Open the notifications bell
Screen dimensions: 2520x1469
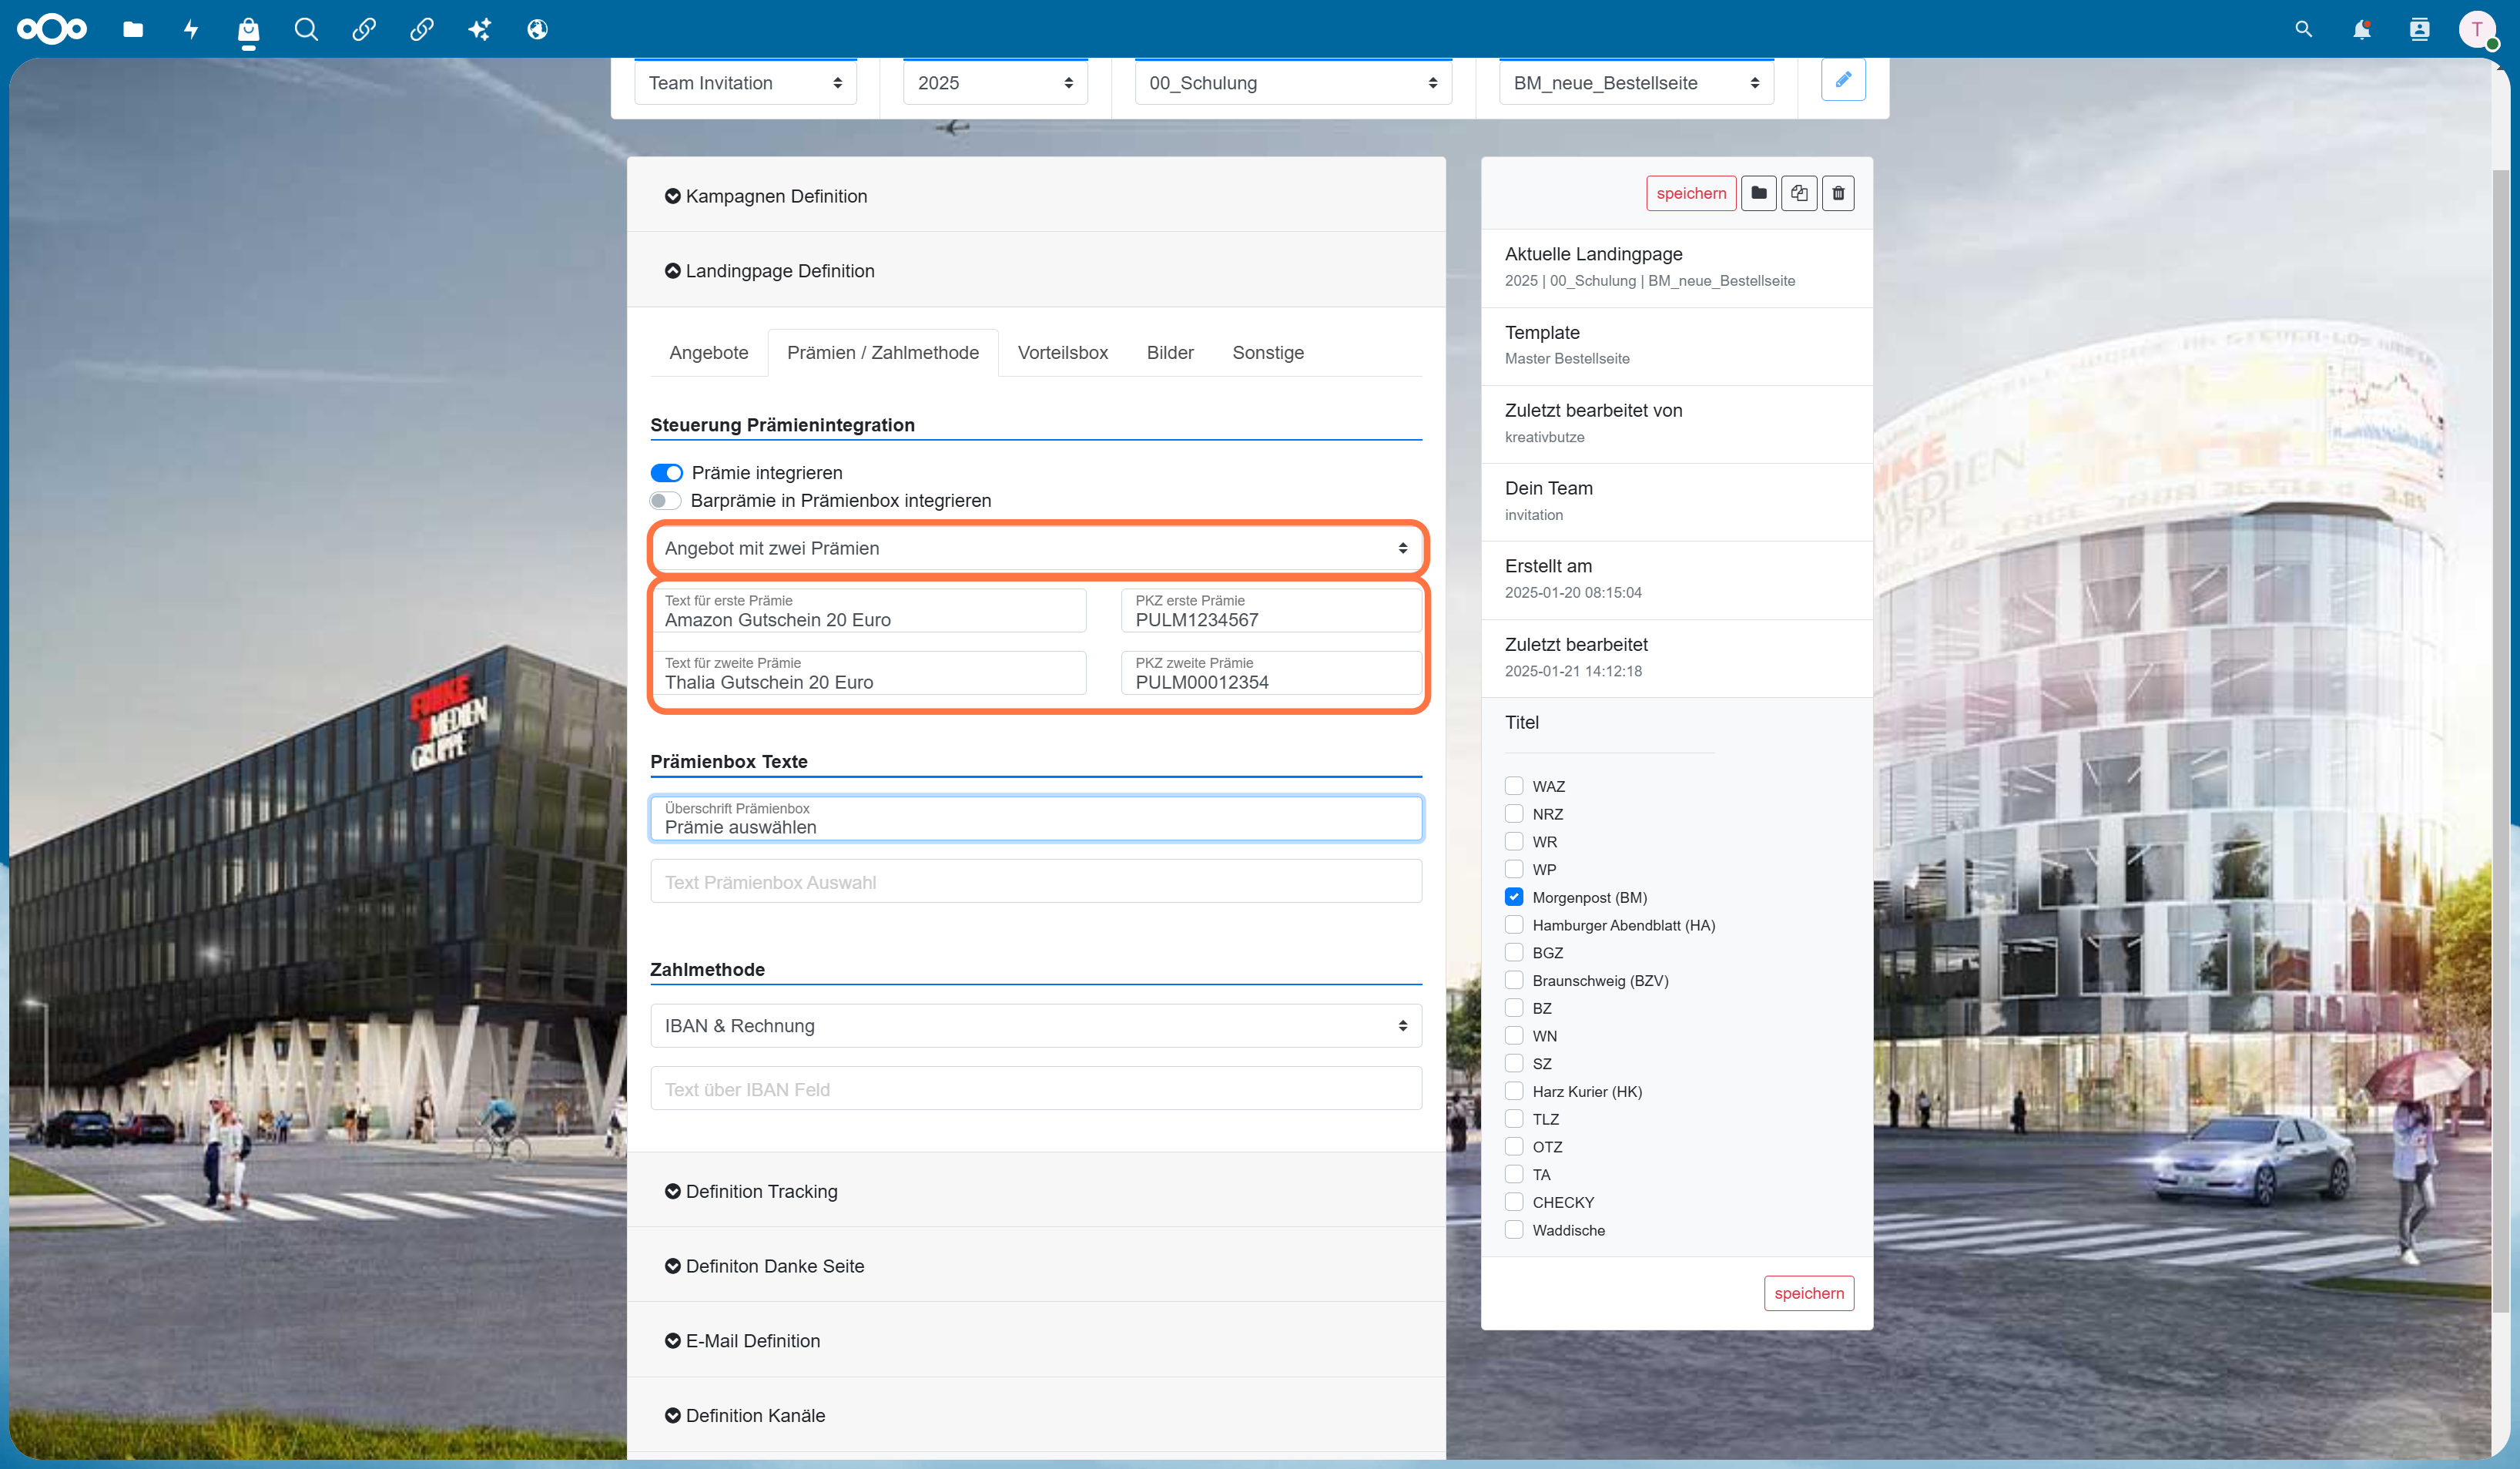click(x=2362, y=29)
